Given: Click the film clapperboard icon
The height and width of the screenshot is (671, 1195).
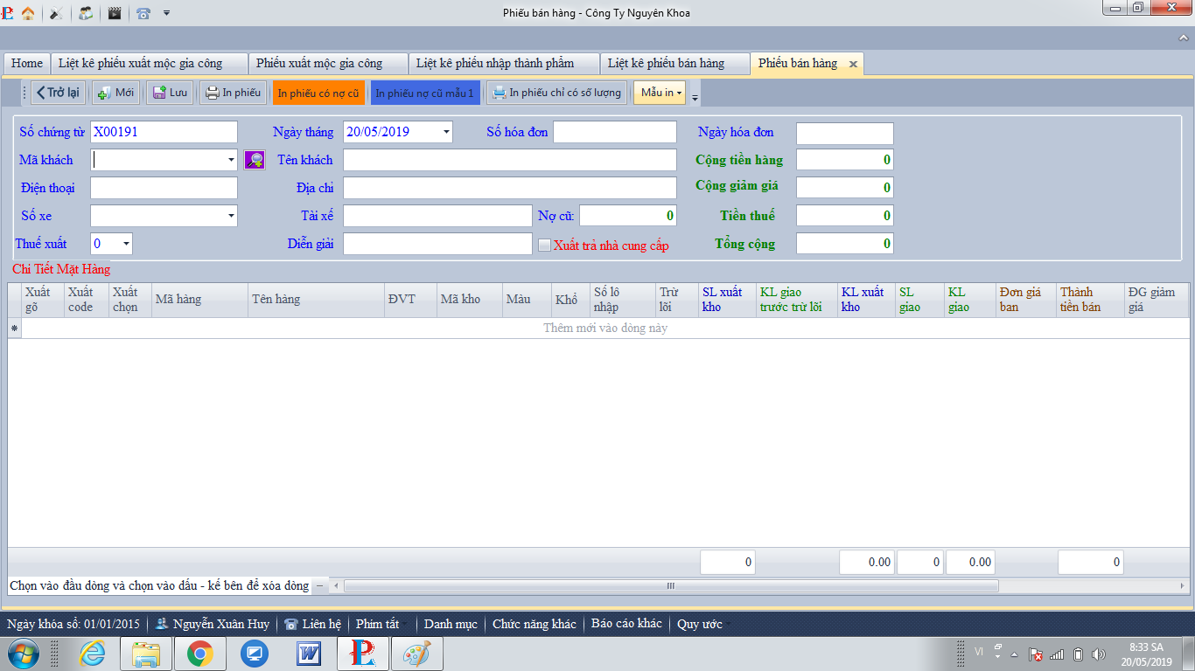Looking at the screenshot, I should coord(114,13).
